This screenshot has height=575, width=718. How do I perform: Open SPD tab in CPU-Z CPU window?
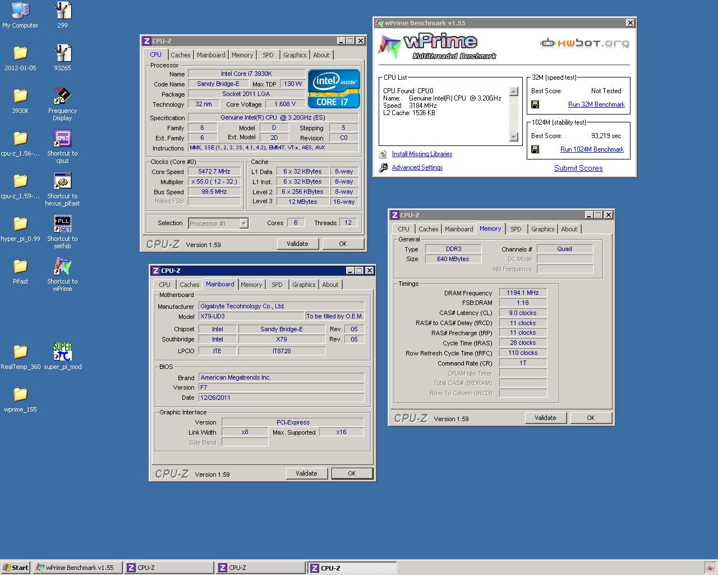pyautogui.click(x=268, y=55)
